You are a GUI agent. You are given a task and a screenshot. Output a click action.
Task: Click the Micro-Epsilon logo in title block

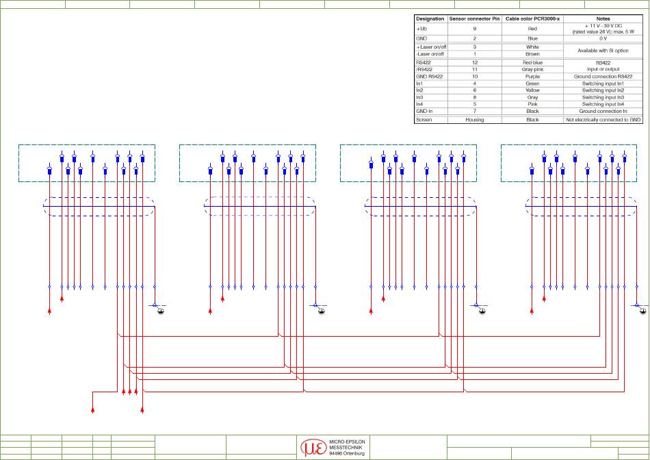313,448
